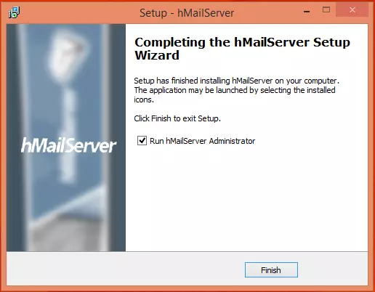Click the 'Run hMailServer Administrator' label text
Image resolution: width=375 pixels, height=292 pixels.
tap(202, 141)
